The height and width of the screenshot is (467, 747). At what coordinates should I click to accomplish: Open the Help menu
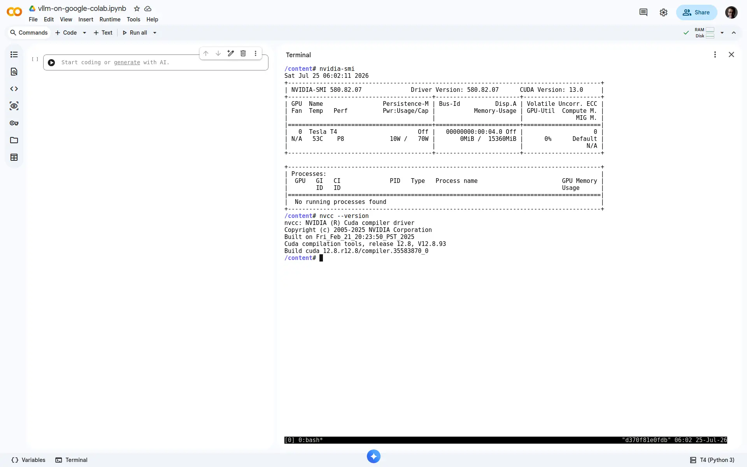click(152, 19)
